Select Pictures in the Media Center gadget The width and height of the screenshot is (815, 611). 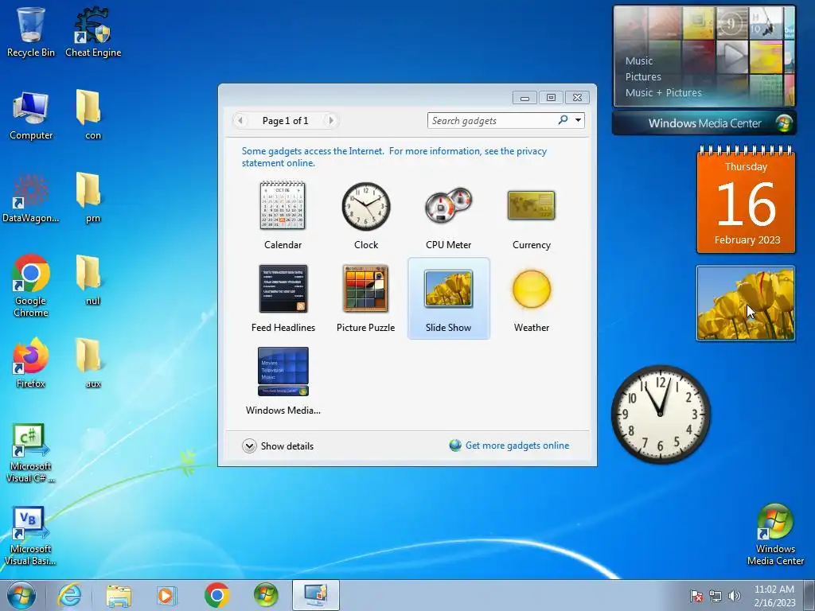643,77
